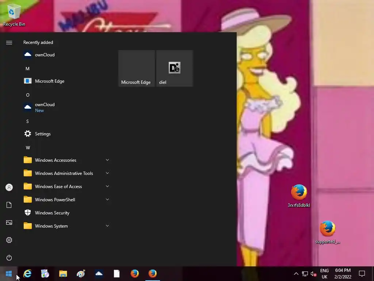This screenshot has width=374, height=281.
Task: Click the muted volume tray icon
Action: (313, 274)
